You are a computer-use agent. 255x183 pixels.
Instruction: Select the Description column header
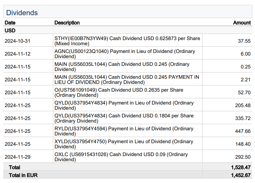pos(67,23)
